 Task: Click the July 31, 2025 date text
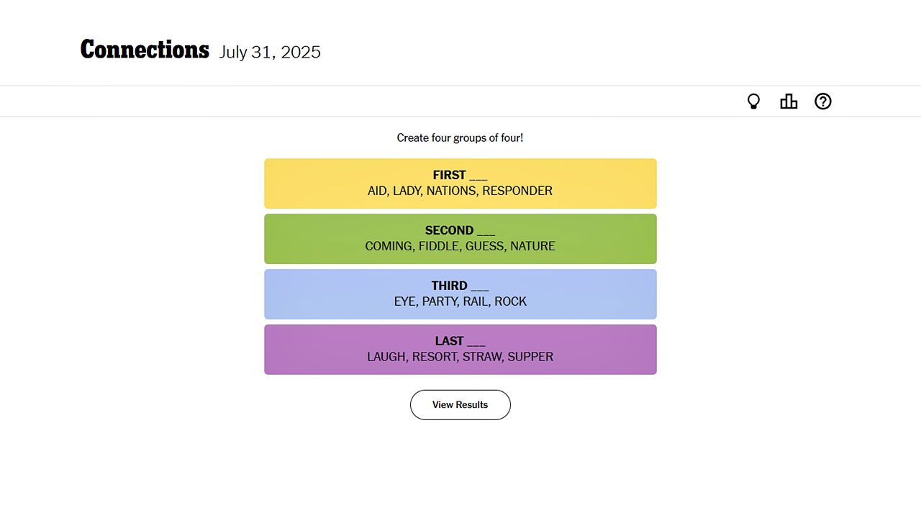coord(270,52)
